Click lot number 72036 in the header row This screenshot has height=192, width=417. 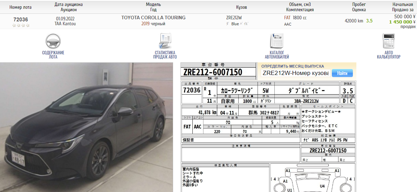[20, 19]
